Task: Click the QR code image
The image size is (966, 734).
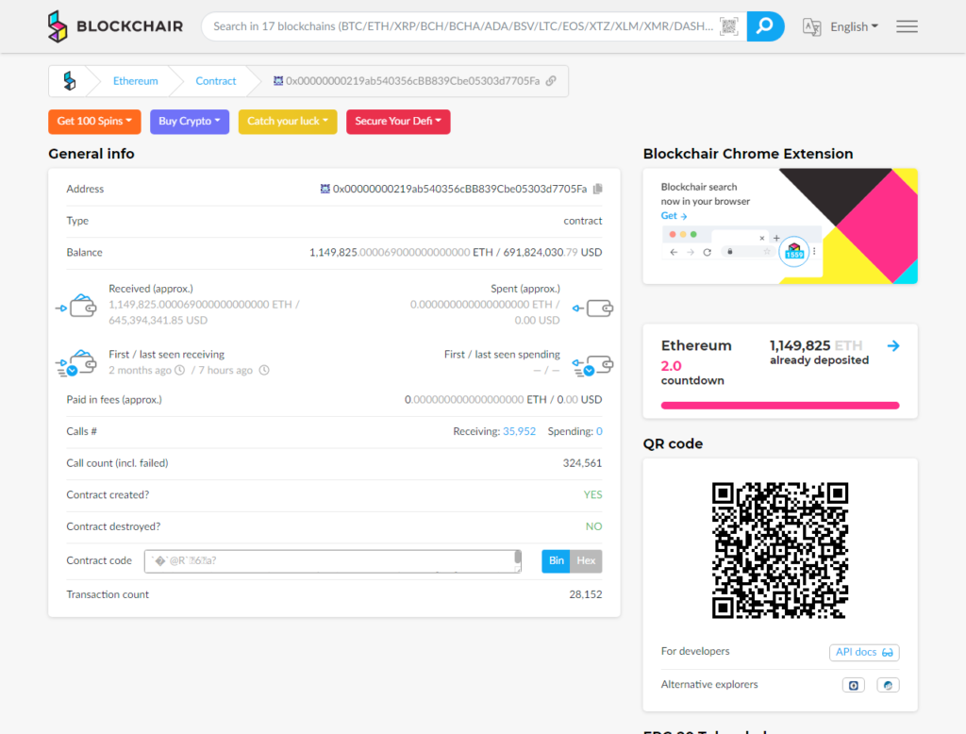Action: click(780, 550)
